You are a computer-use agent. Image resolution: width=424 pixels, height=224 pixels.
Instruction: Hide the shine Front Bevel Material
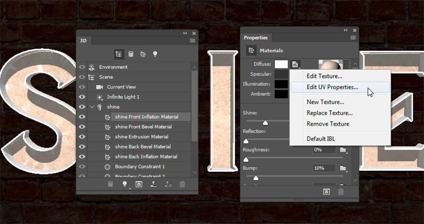[x=81, y=127]
